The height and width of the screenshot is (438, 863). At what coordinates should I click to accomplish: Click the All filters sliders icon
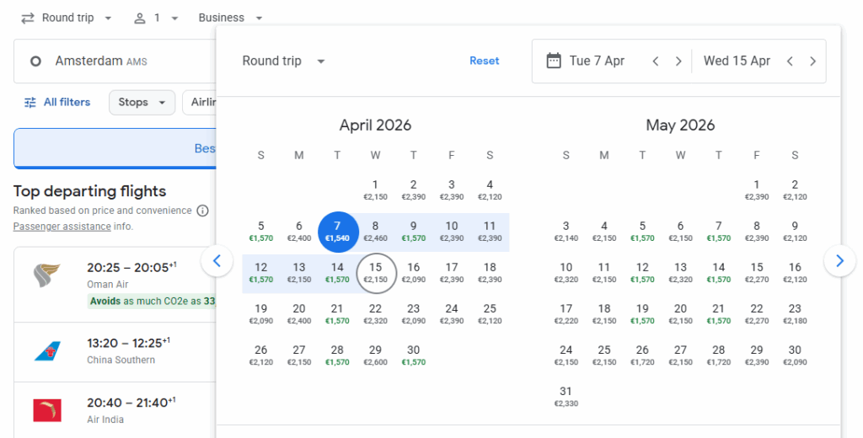(x=30, y=103)
